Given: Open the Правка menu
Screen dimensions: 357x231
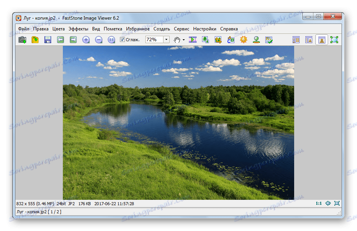Looking at the screenshot, I should 41,29.
